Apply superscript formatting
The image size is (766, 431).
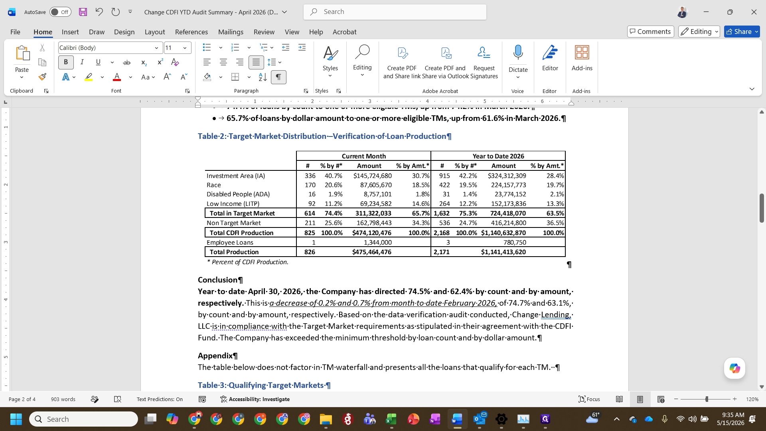point(160,62)
